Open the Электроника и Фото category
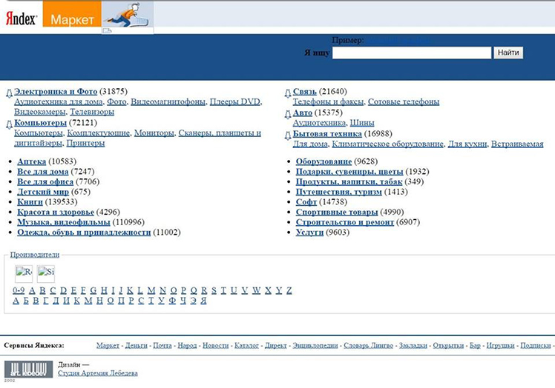 [x=56, y=92]
